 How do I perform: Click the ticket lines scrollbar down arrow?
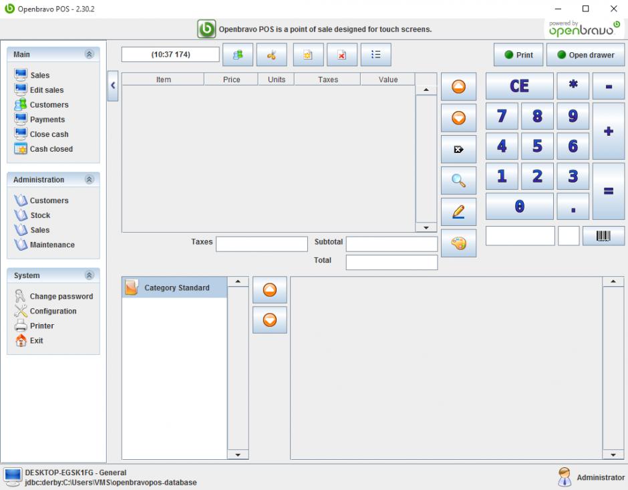coord(426,227)
